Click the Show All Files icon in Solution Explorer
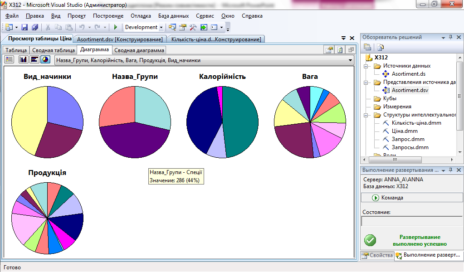 click(x=380, y=47)
